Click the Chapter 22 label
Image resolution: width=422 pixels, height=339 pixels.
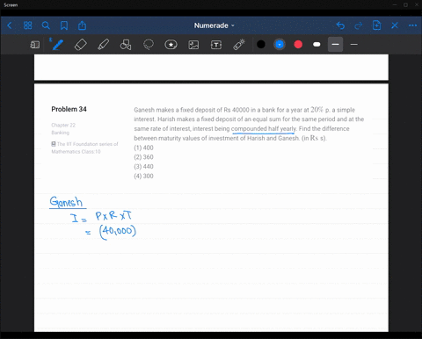(x=63, y=125)
